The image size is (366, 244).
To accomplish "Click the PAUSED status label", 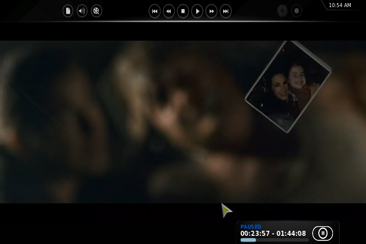I will point(251,227).
